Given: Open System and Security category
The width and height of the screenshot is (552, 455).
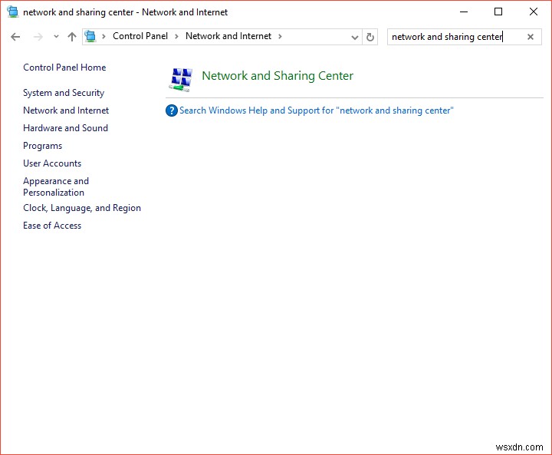Looking at the screenshot, I should (64, 93).
